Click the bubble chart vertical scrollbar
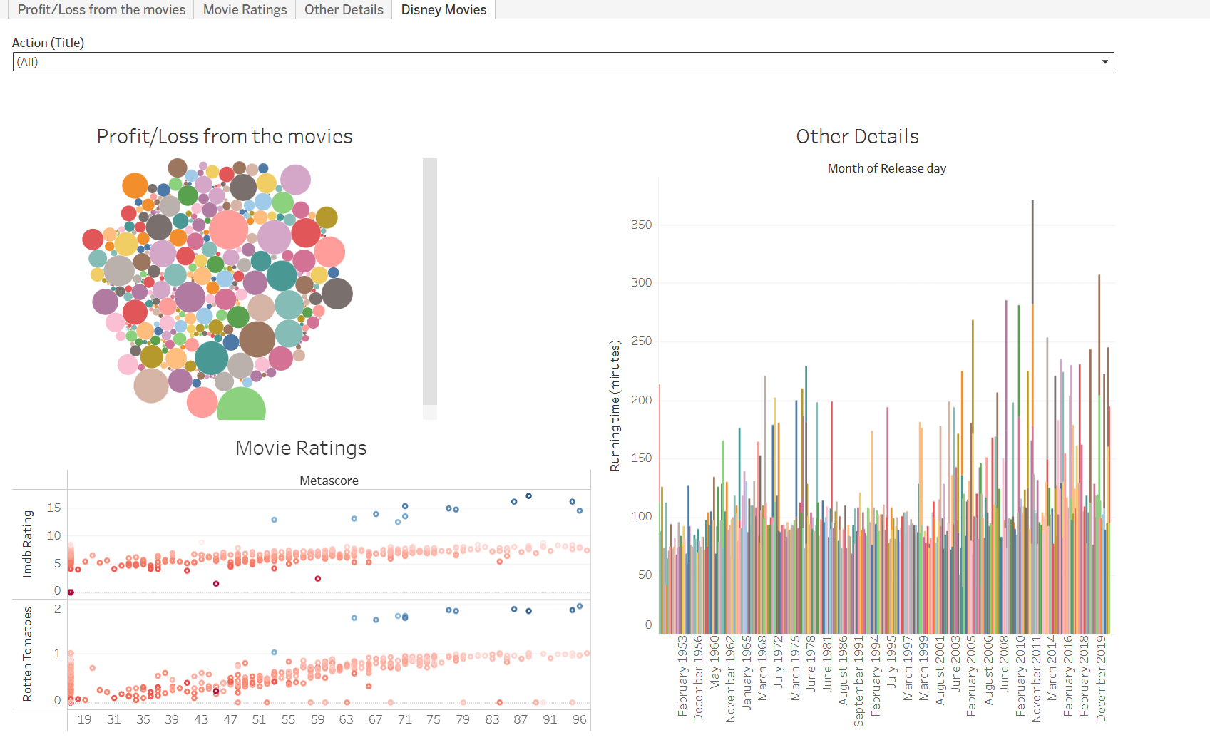Image resolution: width=1210 pixels, height=740 pixels. [430, 282]
